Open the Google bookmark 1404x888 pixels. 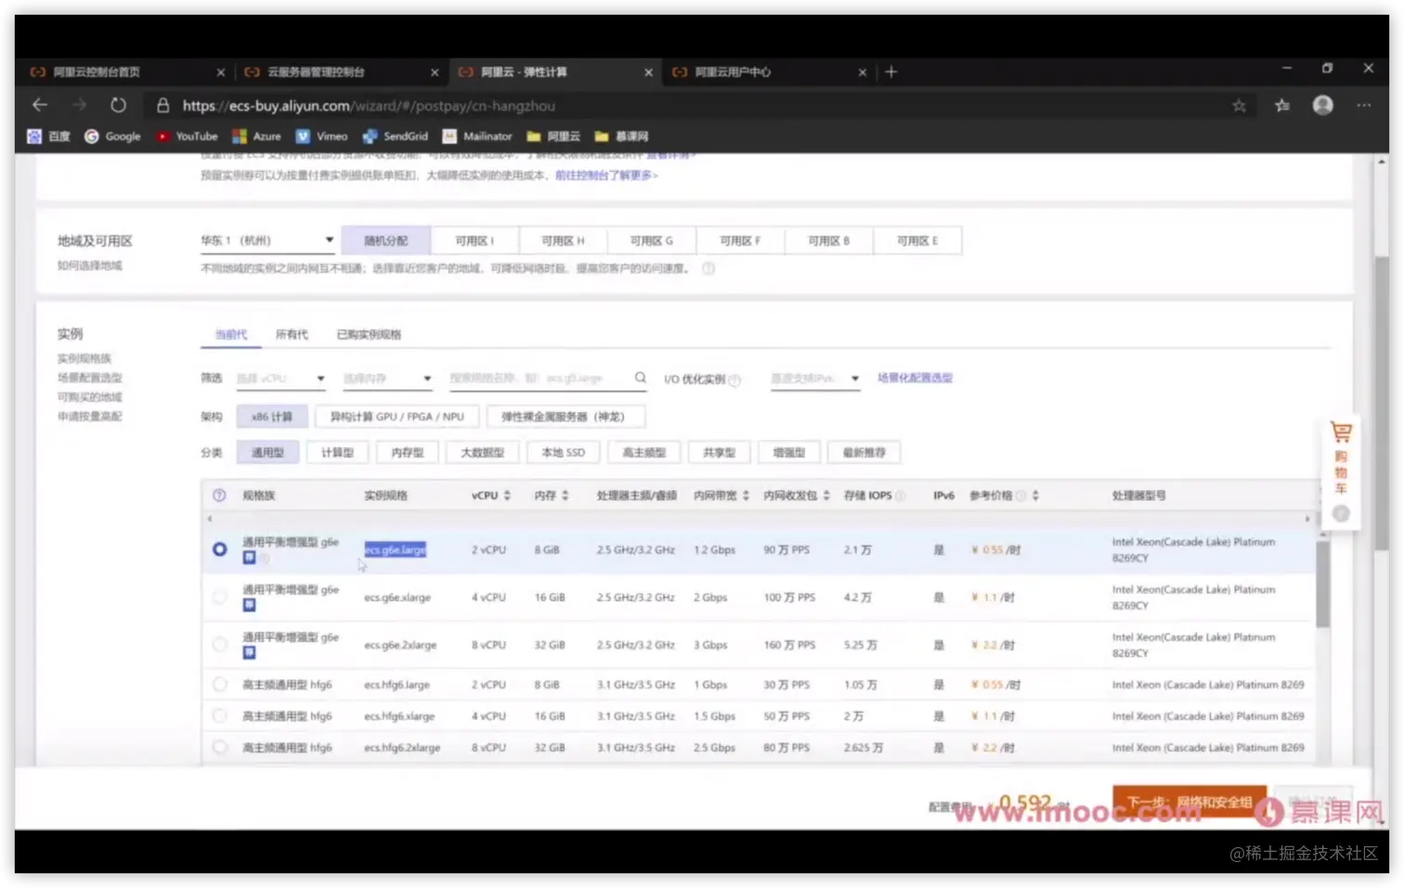(x=112, y=136)
